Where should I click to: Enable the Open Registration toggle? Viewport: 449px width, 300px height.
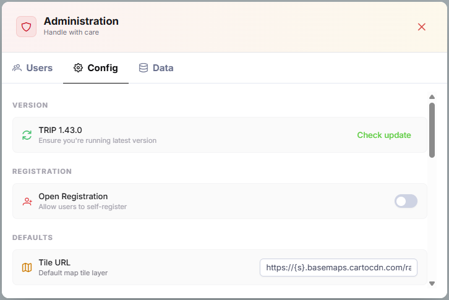pos(406,201)
